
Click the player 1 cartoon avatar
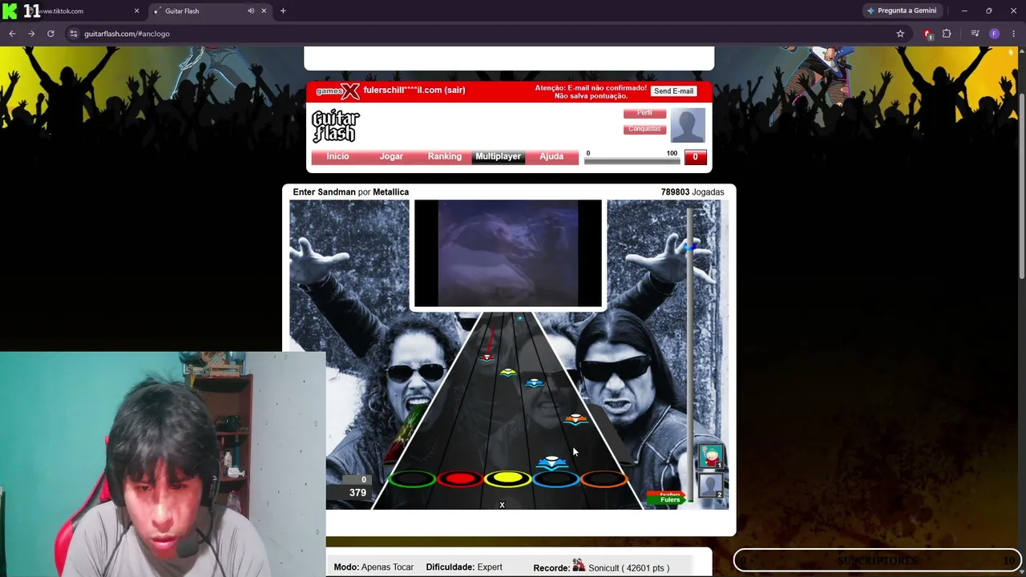709,457
